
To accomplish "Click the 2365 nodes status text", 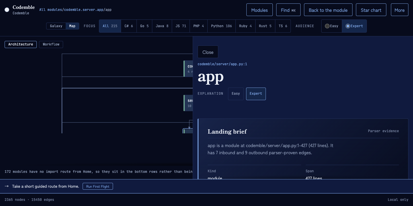I will (x=15, y=200).
